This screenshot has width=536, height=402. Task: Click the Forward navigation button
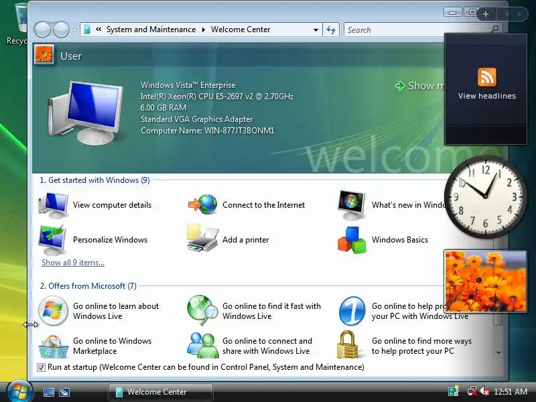pyautogui.click(x=61, y=29)
